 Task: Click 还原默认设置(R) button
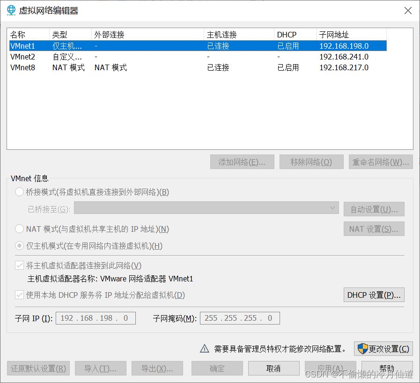click(x=38, y=368)
